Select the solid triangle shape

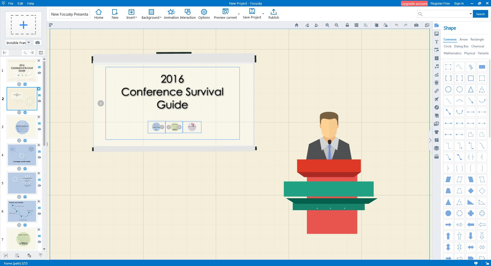[x=448, y=202]
